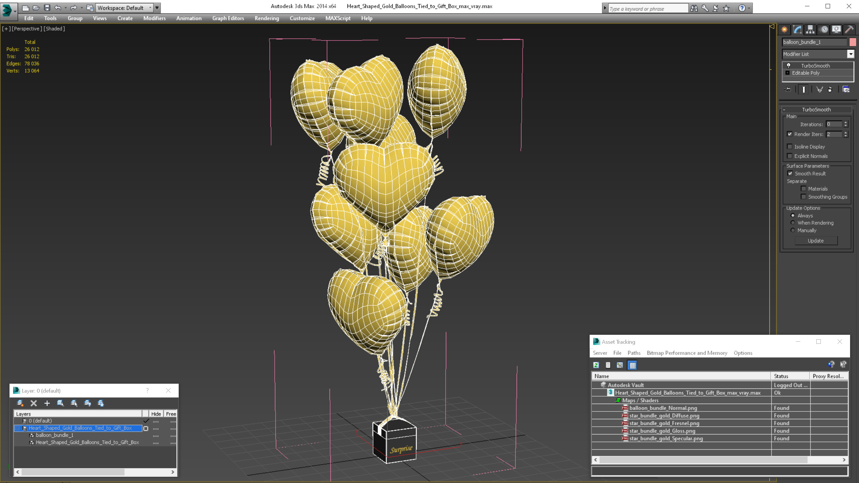Open Paths menu in Asset Tracking
The width and height of the screenshot is (859, 483).
click(634, 353)
